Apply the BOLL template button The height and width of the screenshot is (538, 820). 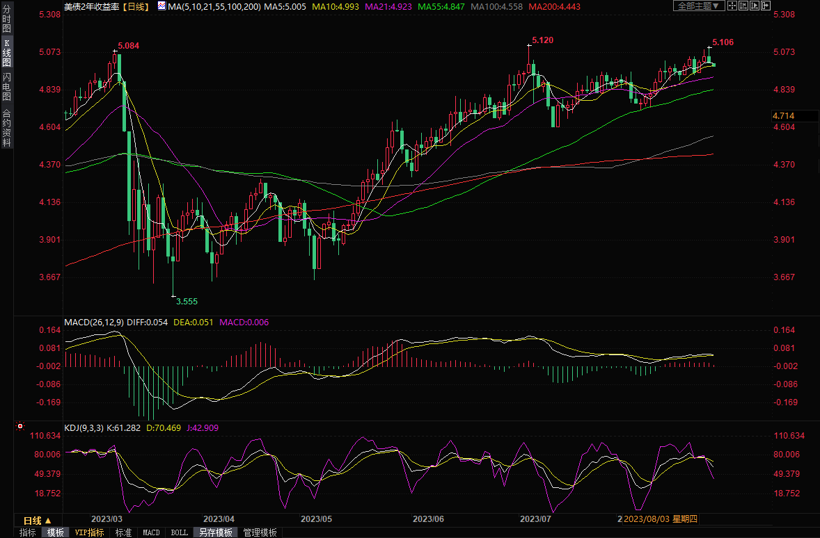(179, 532)
